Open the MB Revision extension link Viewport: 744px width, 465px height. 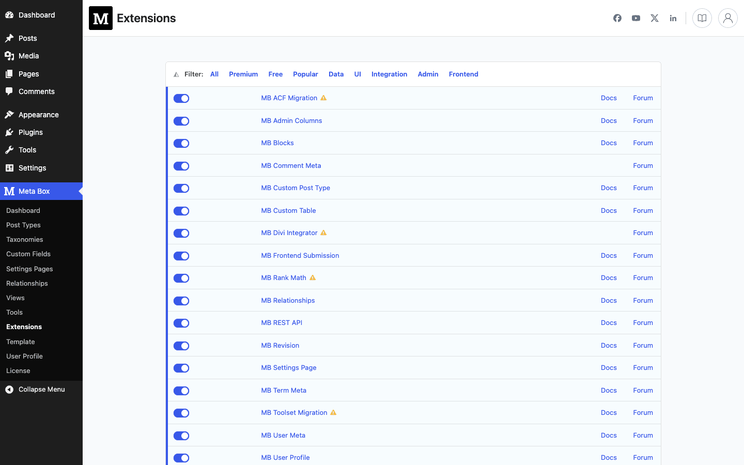tap(280, 345)
